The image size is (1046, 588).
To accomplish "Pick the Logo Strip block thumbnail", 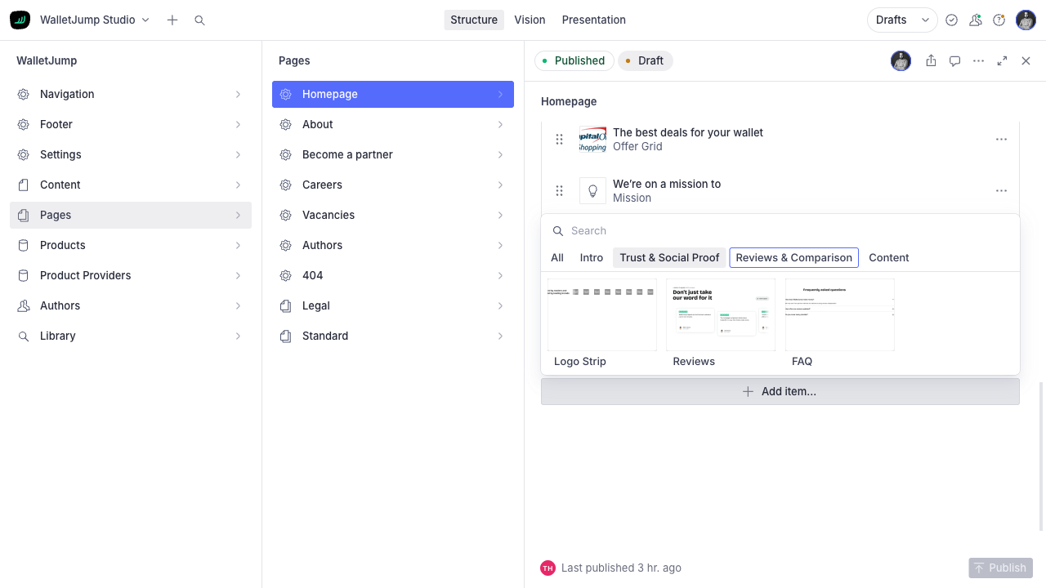I will click(x=602, y=315).
